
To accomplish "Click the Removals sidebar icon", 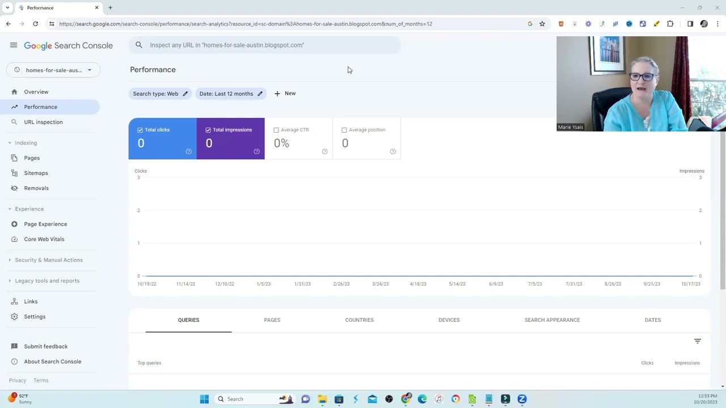I will (14, 188).
